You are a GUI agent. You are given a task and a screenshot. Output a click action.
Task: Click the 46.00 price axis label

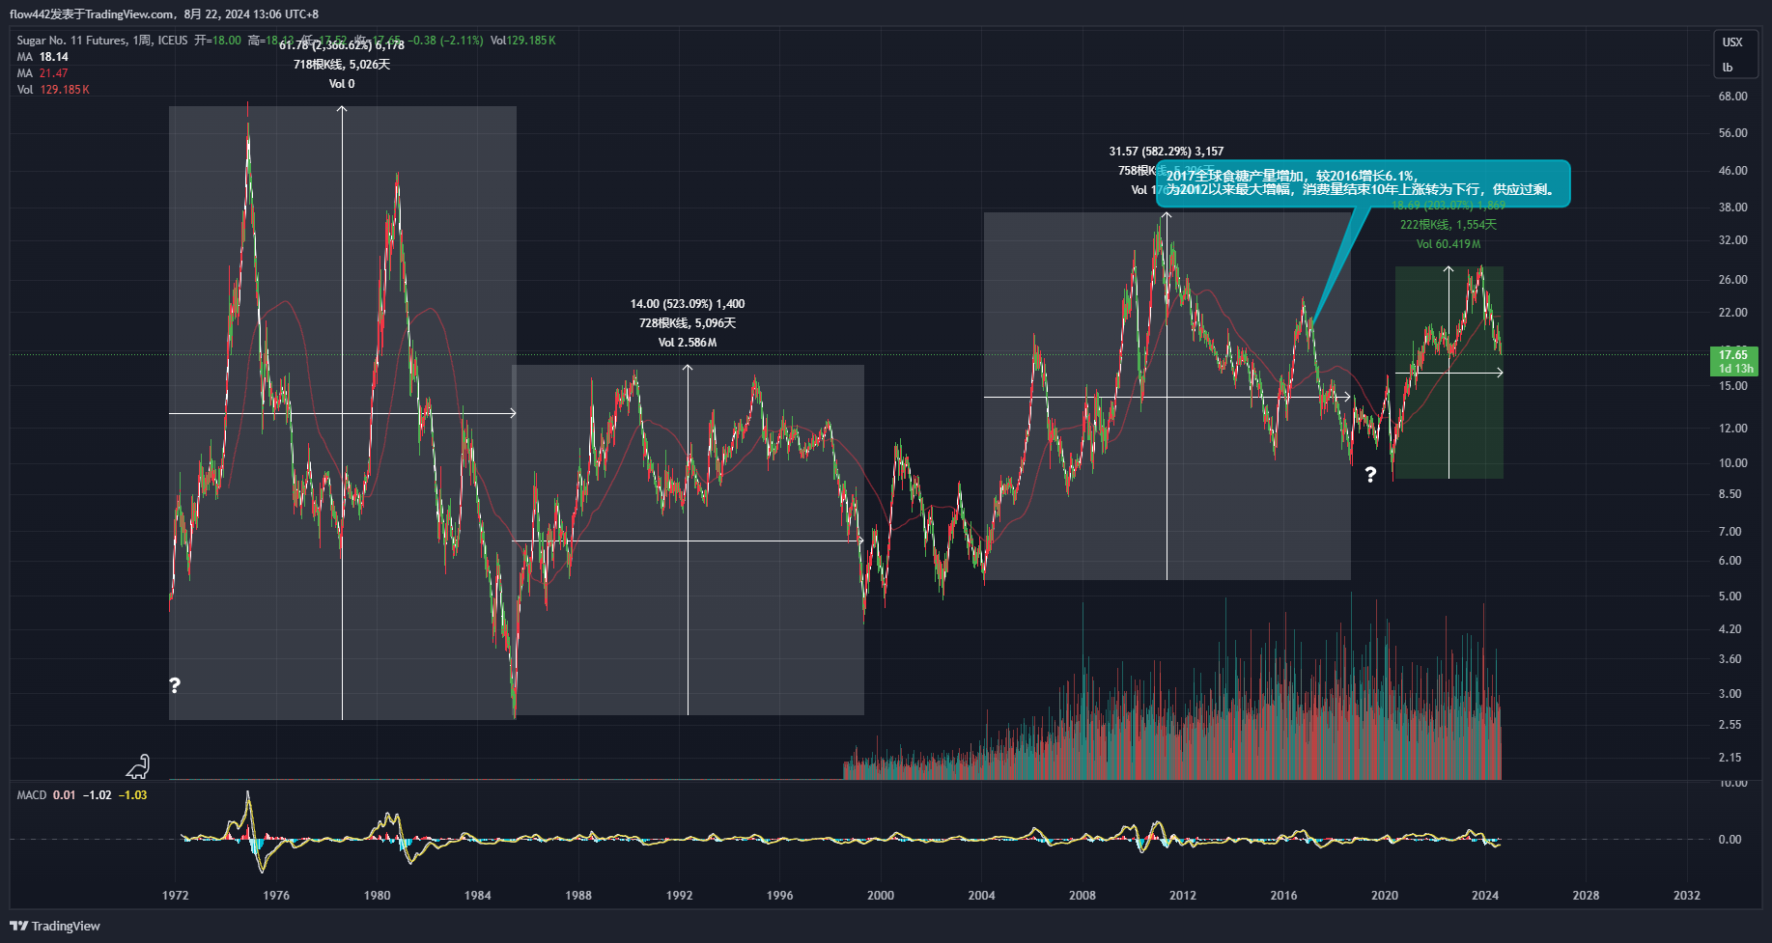1732,171
